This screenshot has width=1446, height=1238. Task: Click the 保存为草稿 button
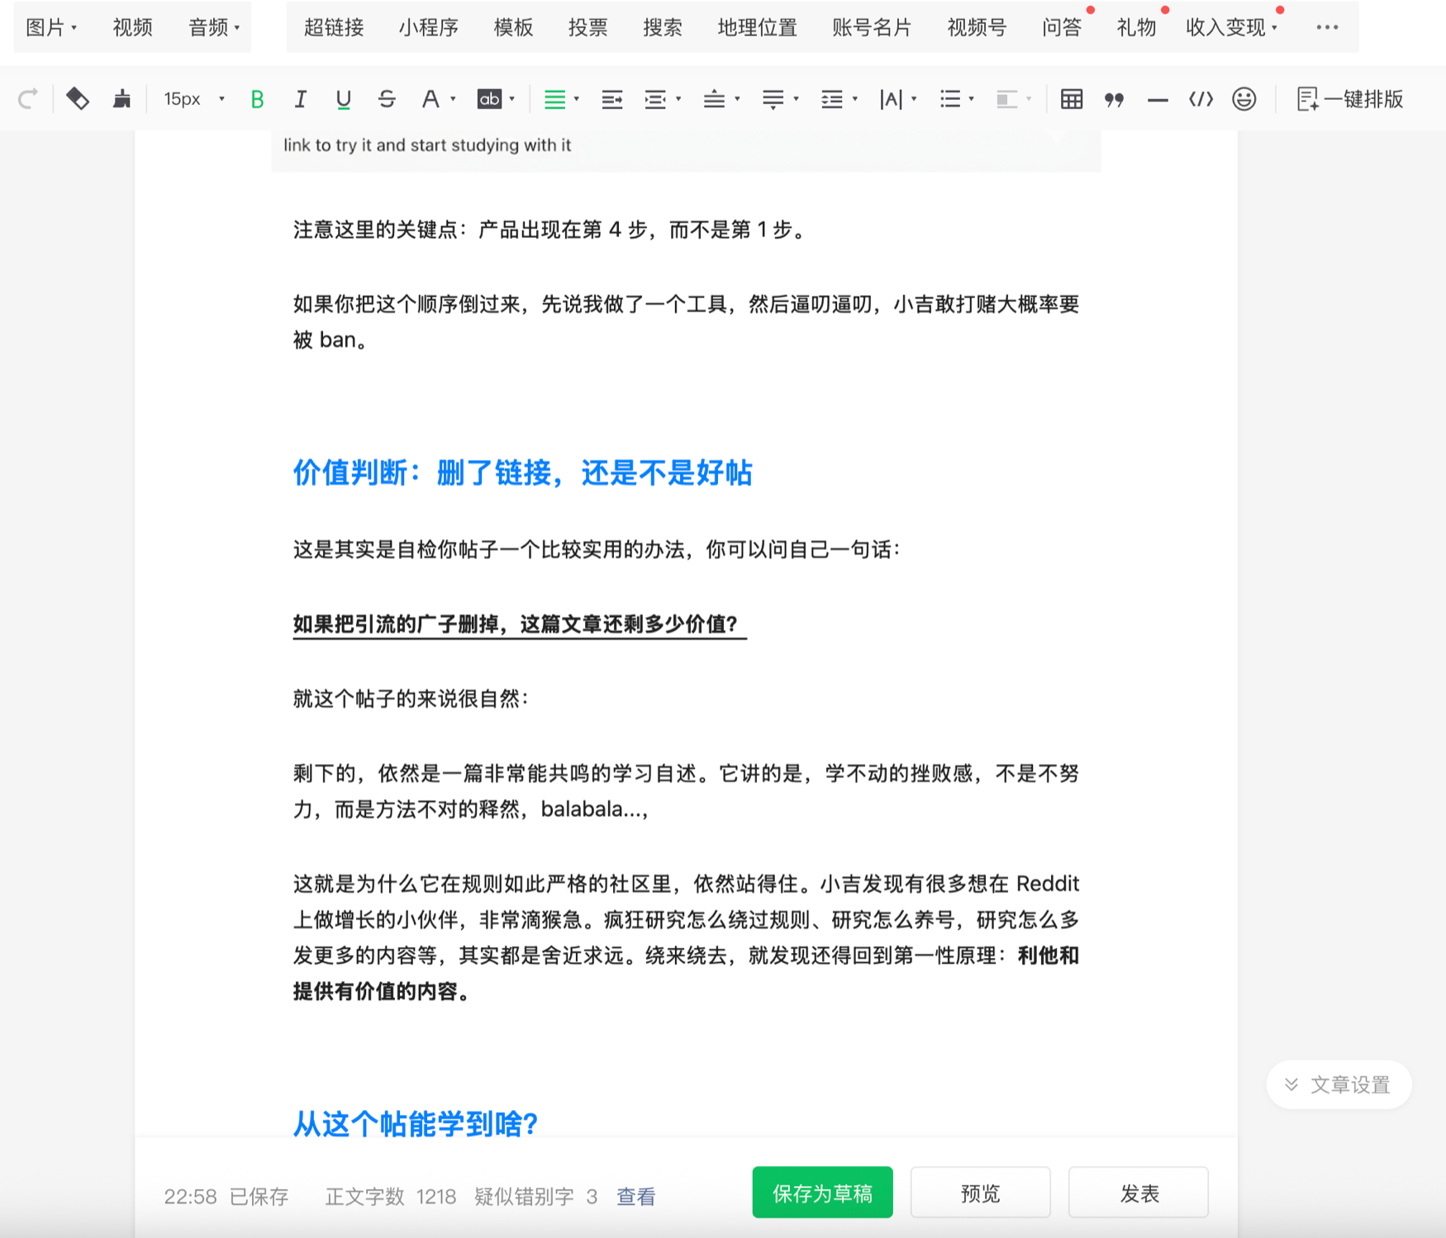(x=822, y=1193)
